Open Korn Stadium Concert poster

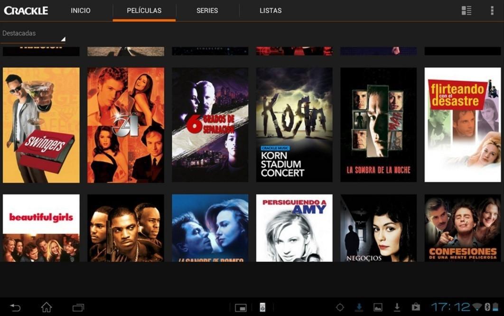pyautogui.click(x=294, y=125)
